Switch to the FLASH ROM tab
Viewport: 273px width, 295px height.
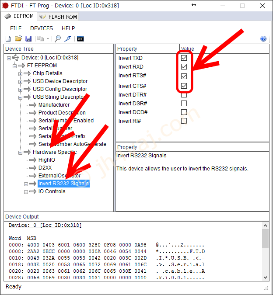tap(58, 17)
